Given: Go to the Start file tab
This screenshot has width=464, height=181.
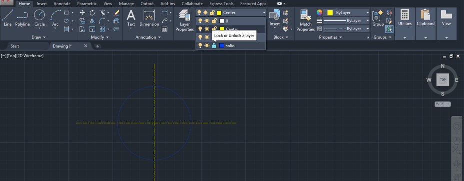Looking at the screenshot, I should pos(15,46).
